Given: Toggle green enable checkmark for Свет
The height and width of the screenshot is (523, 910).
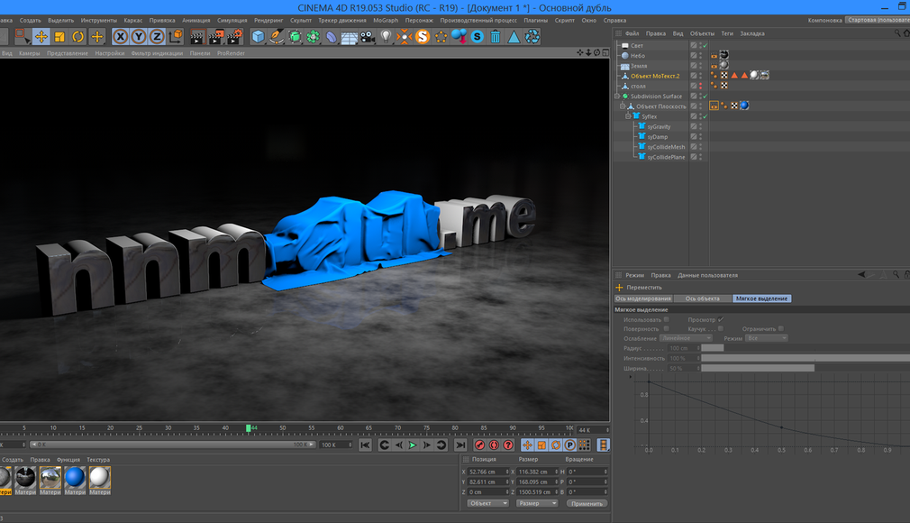Looking at the screenshot, I should point(705,45).
